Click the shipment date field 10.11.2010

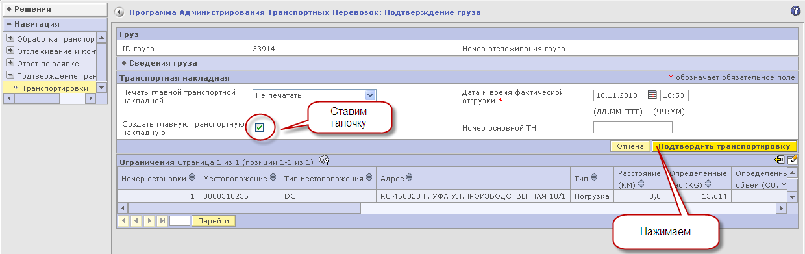click(x=617, y=95)
